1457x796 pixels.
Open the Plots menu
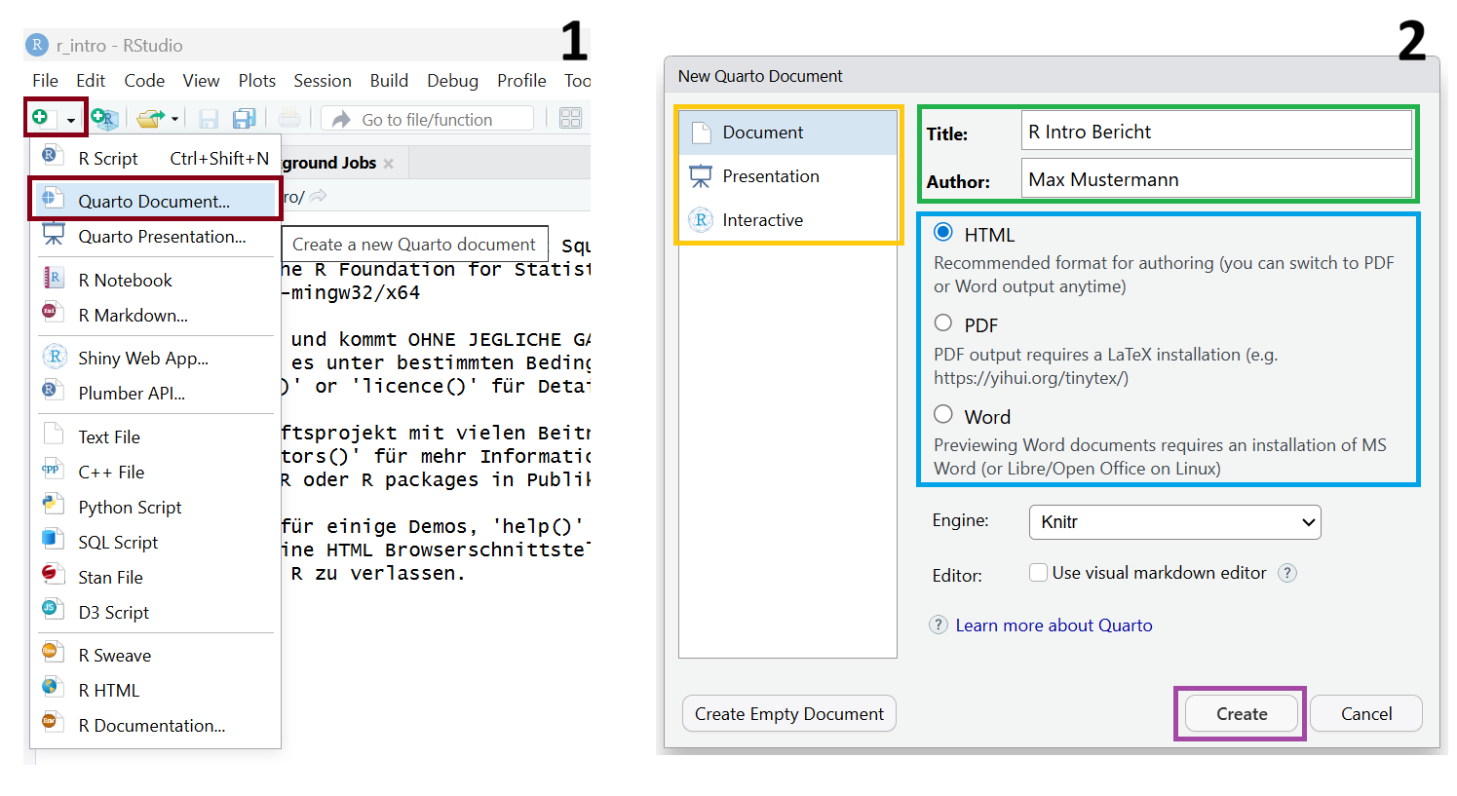coord(257,81)
